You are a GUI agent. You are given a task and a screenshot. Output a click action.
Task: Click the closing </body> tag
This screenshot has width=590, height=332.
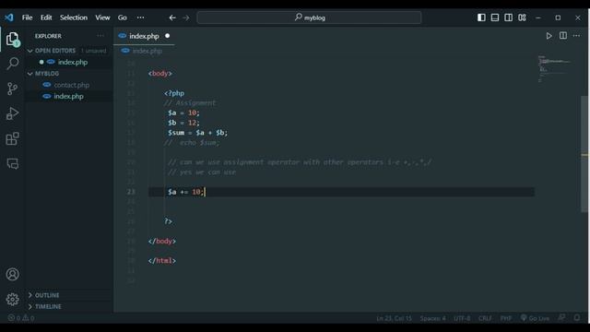[162, 241]
